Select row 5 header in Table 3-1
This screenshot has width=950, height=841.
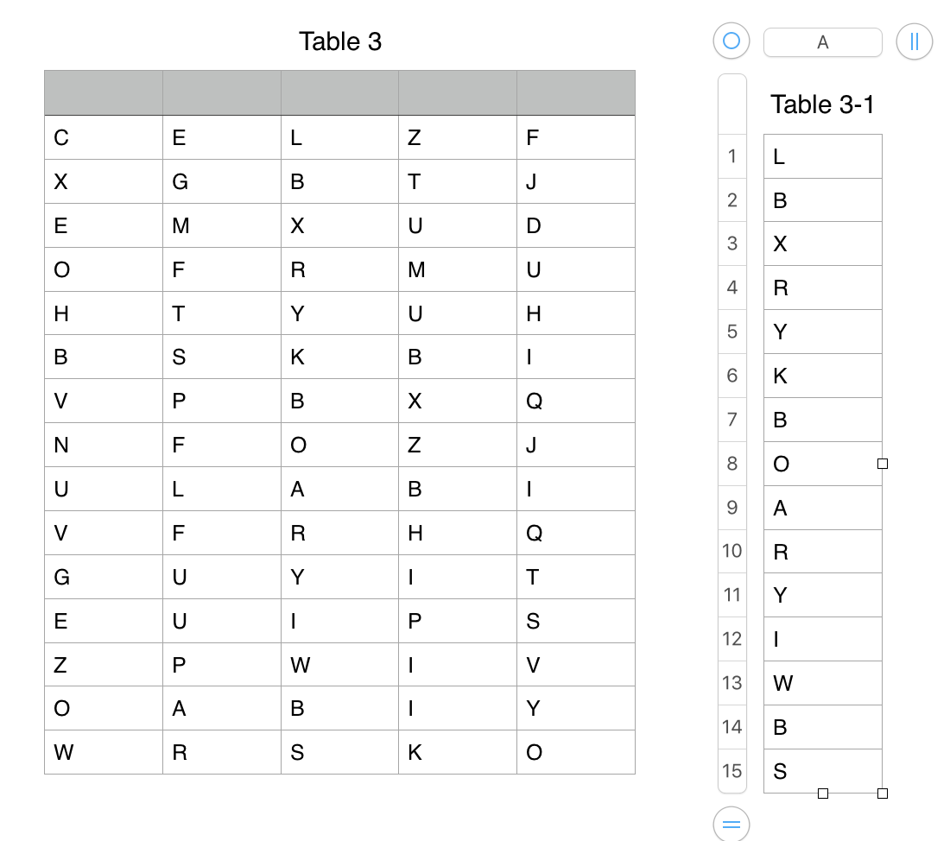click(731, 332)
